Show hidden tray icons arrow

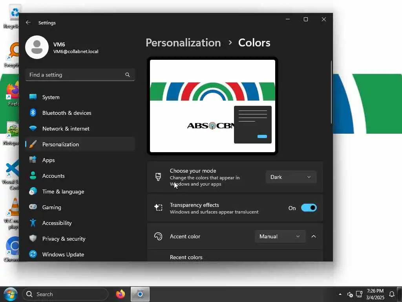coord(340,294)
